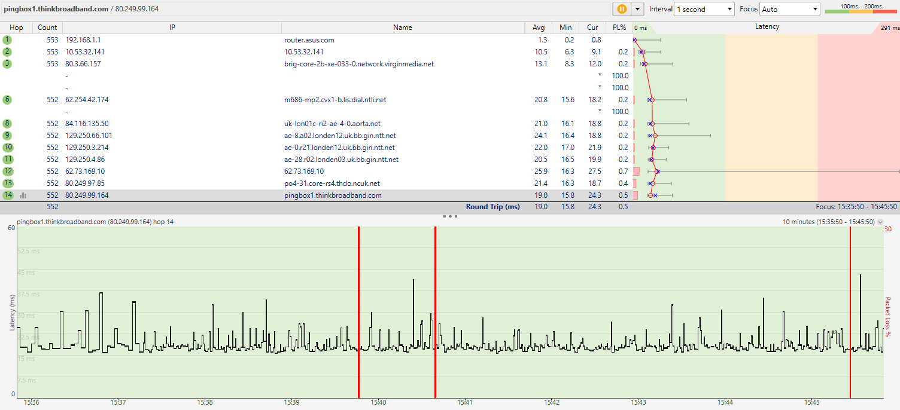Image resolution: width=900 pixels, height=410 pixels.
Task: Click the hop 12 circle icon
Action: pos(7,172)
